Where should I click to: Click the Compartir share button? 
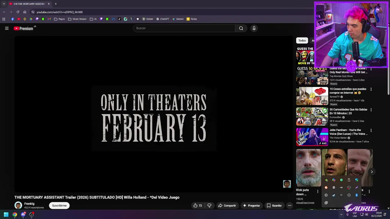(x=227, y=206)
